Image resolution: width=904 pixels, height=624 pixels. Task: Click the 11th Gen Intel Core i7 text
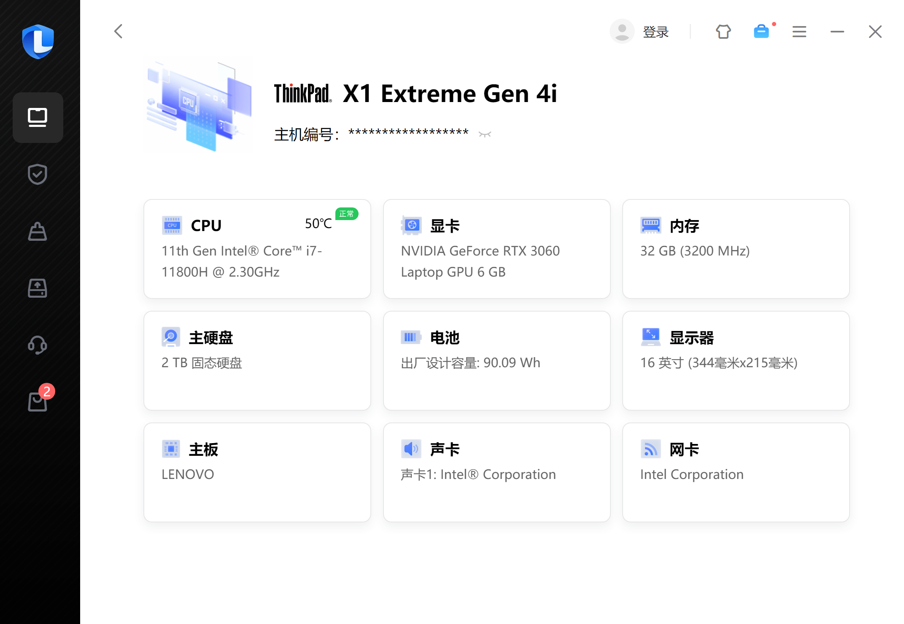pos(242,261)
